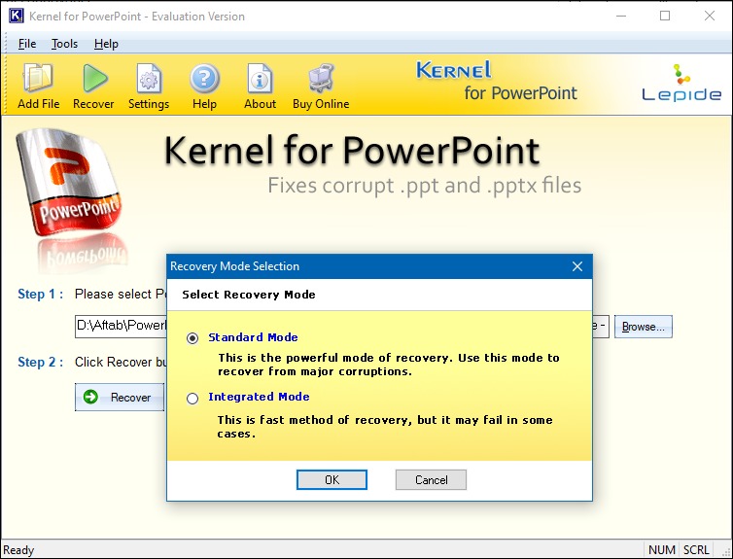Click the Step 2 Recover button
Viewport: 733px width, 559px height.
tap(120, 398)
